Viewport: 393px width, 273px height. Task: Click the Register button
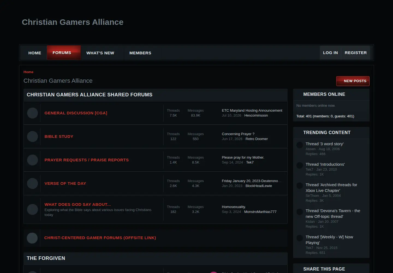pyautogui.click(x=356, y=53)
